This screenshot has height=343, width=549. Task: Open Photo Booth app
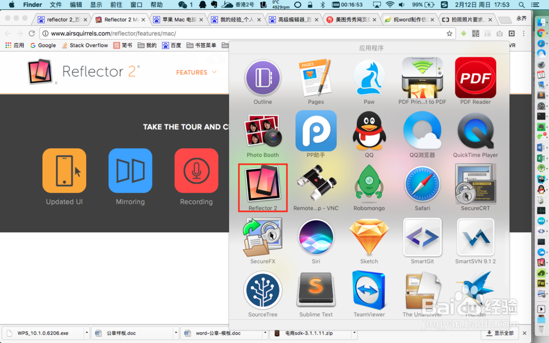[x=262, y=131]
